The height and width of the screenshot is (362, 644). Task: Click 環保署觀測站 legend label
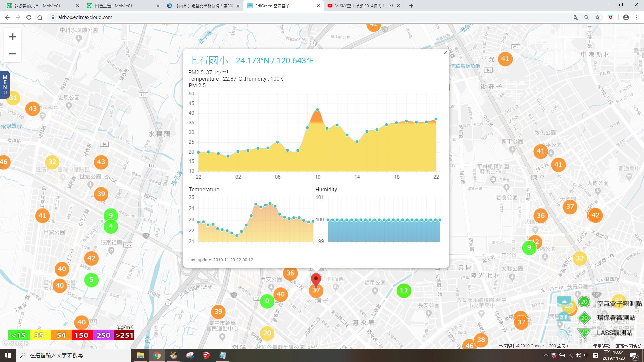coord(616,318)
